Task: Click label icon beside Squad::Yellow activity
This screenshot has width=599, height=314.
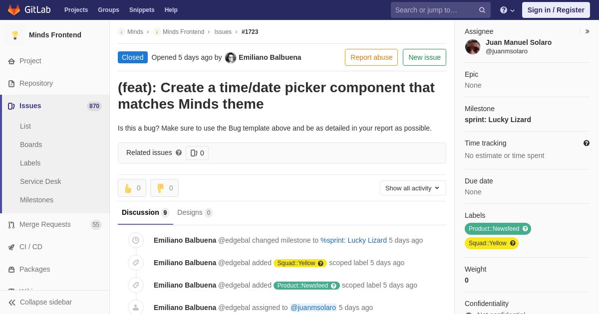Action: click(136, 263)
